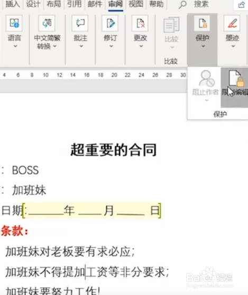Screen dimensions: 248x295
Task: Expand the 语言 dropdown arrow
Action: tap(15, 46)
